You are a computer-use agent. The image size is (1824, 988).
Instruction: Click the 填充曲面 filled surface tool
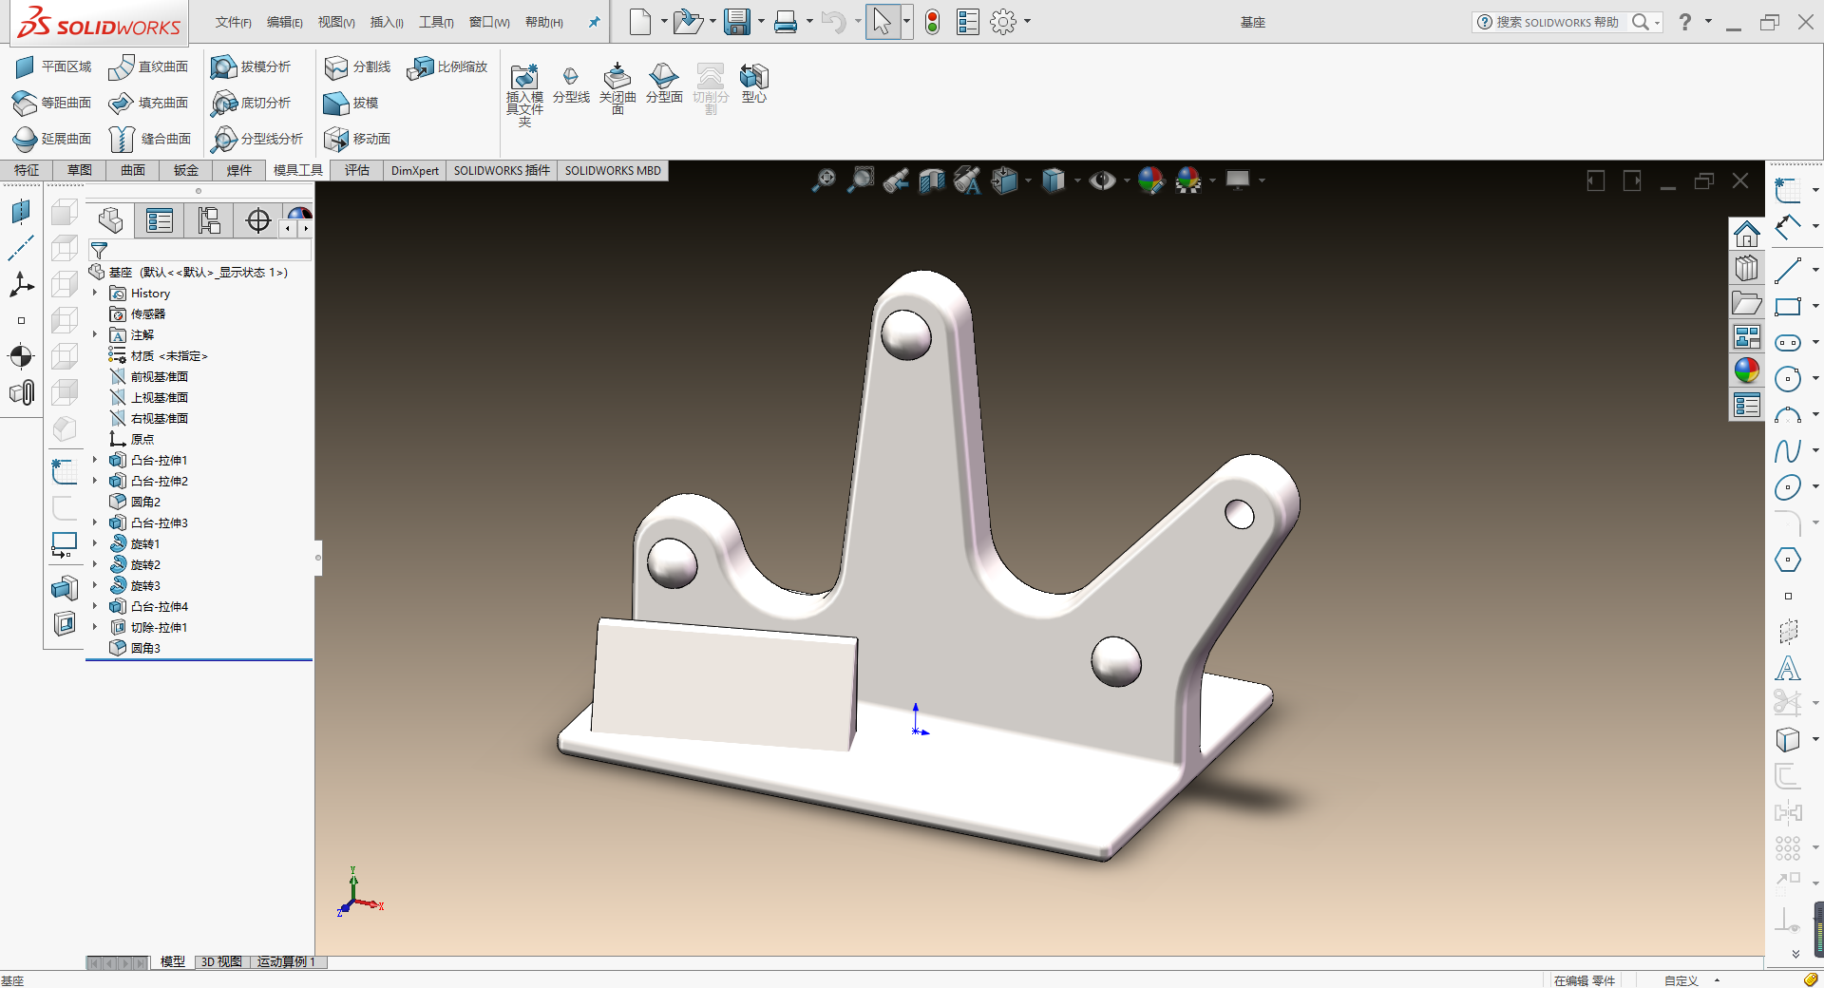point(148,103)
